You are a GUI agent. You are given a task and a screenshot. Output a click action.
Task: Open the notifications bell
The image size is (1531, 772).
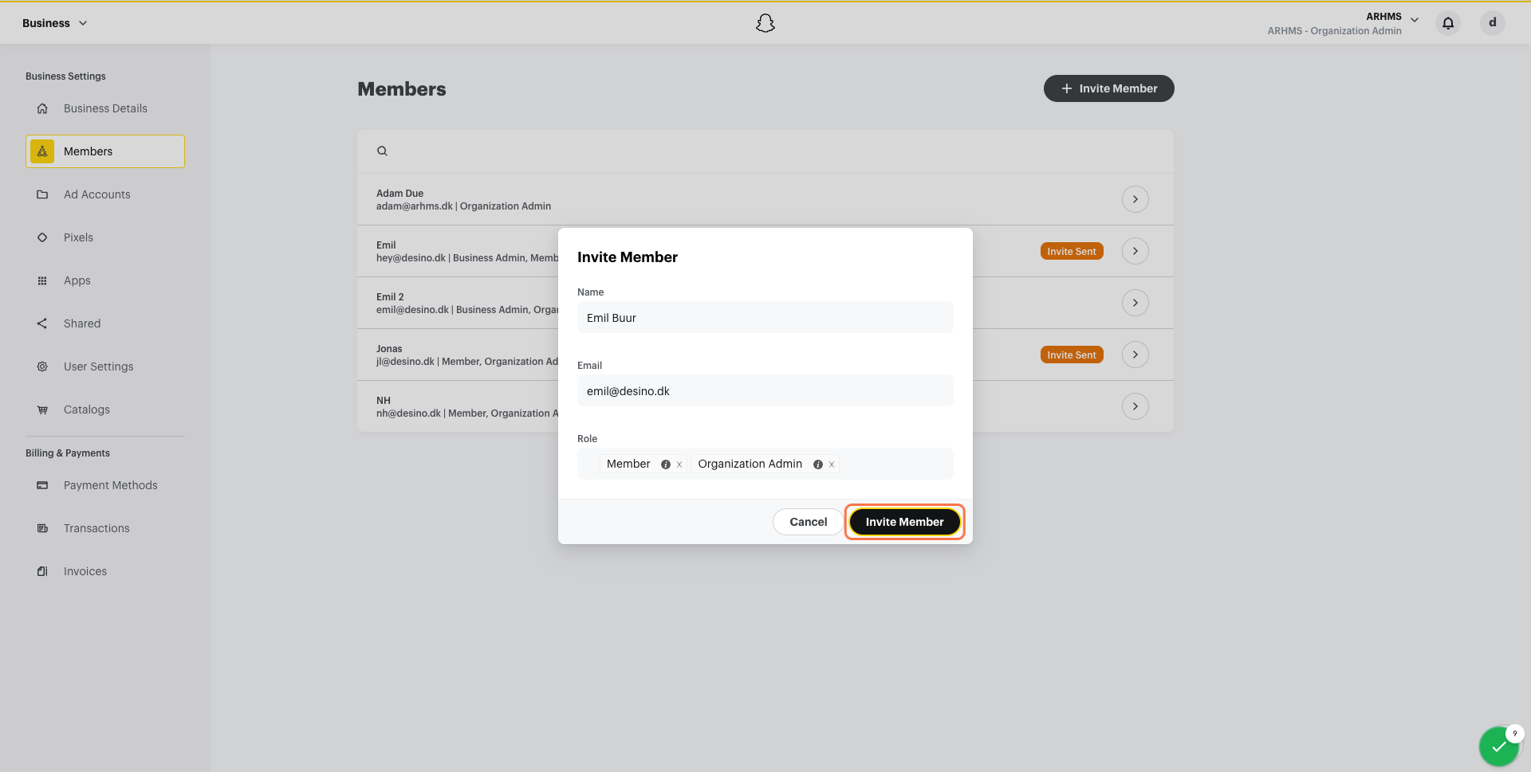(1448, 23)
